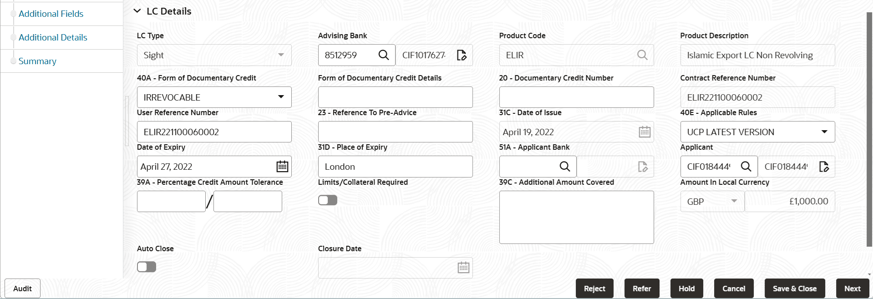Go to the Summary section
Image resolution: width=873 pixels, height=299 pixels.
[37, 61]
